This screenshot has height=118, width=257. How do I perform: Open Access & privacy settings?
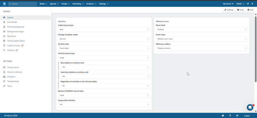pos(14,72)
